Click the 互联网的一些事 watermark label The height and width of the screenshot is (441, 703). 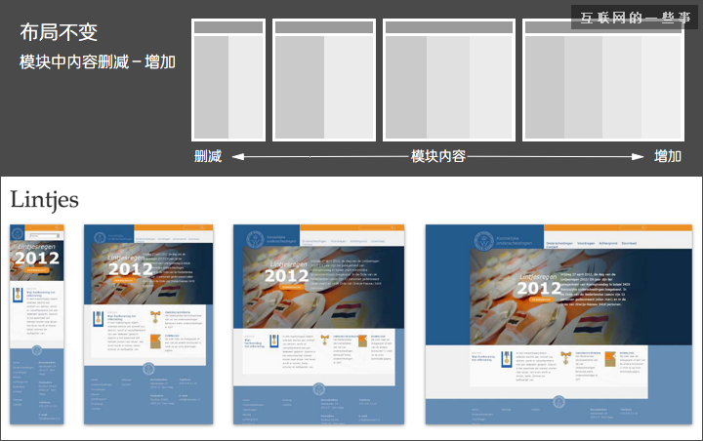click(630, 19)
